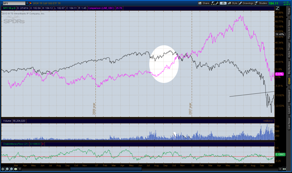Click the oval reset zoom icon
Viewport: 292px width, 173px height.
16,169
